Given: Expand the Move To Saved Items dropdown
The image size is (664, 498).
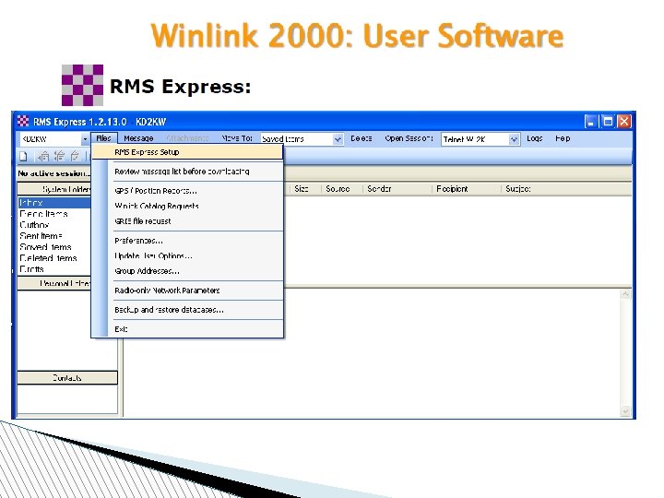Looking at the screenshot, I should coord(338,139).
